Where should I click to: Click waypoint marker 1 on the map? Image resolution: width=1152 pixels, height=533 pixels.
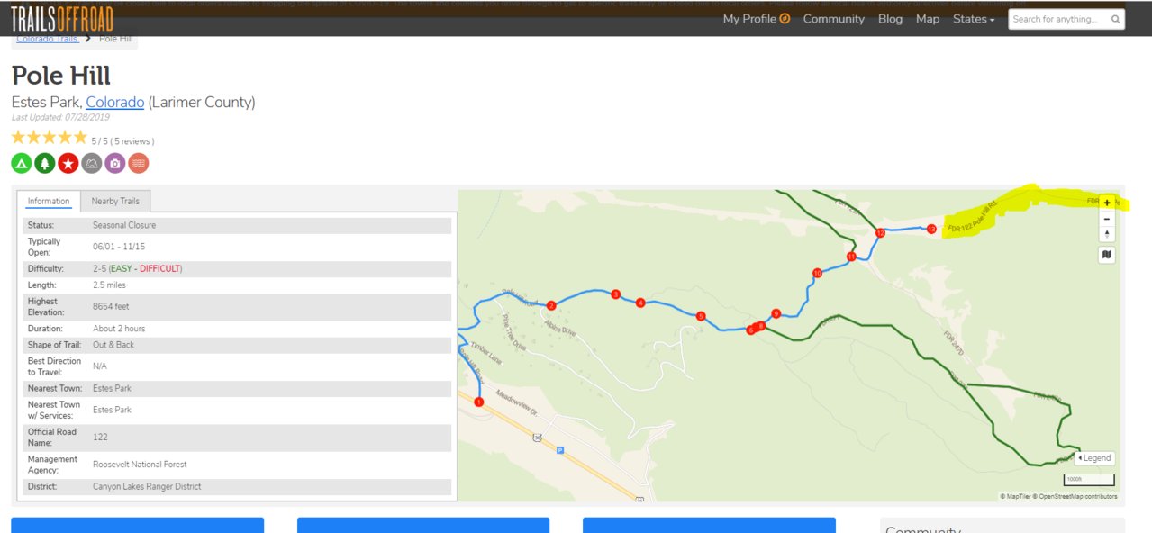point(479,402)
